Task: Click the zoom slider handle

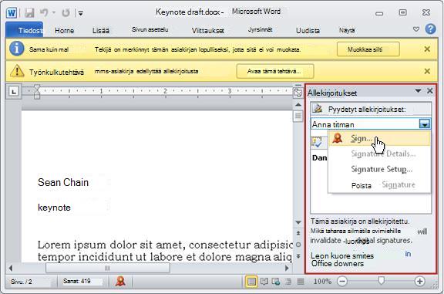Action: pyautogui.click(x=382, y=281)
